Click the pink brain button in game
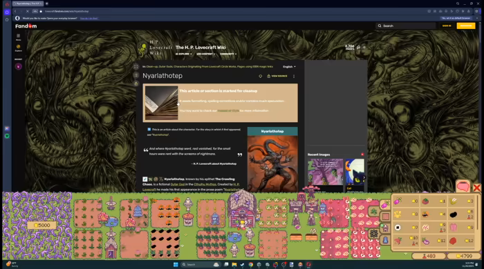Screen dimensions: 484x269 point(463,187)
